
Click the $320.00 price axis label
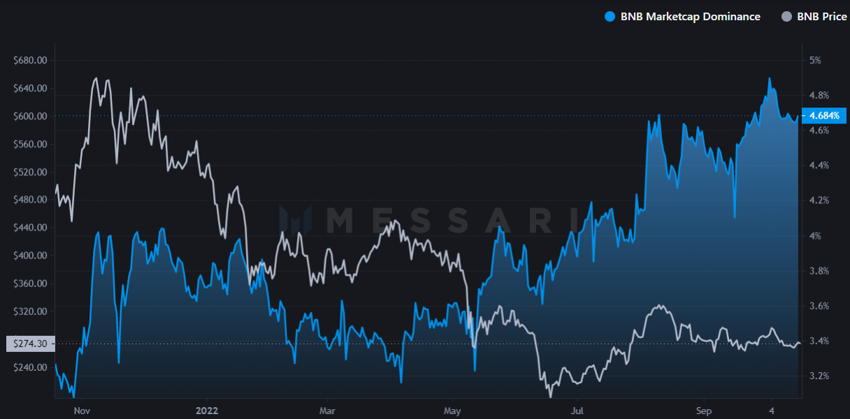pos(30,311)
